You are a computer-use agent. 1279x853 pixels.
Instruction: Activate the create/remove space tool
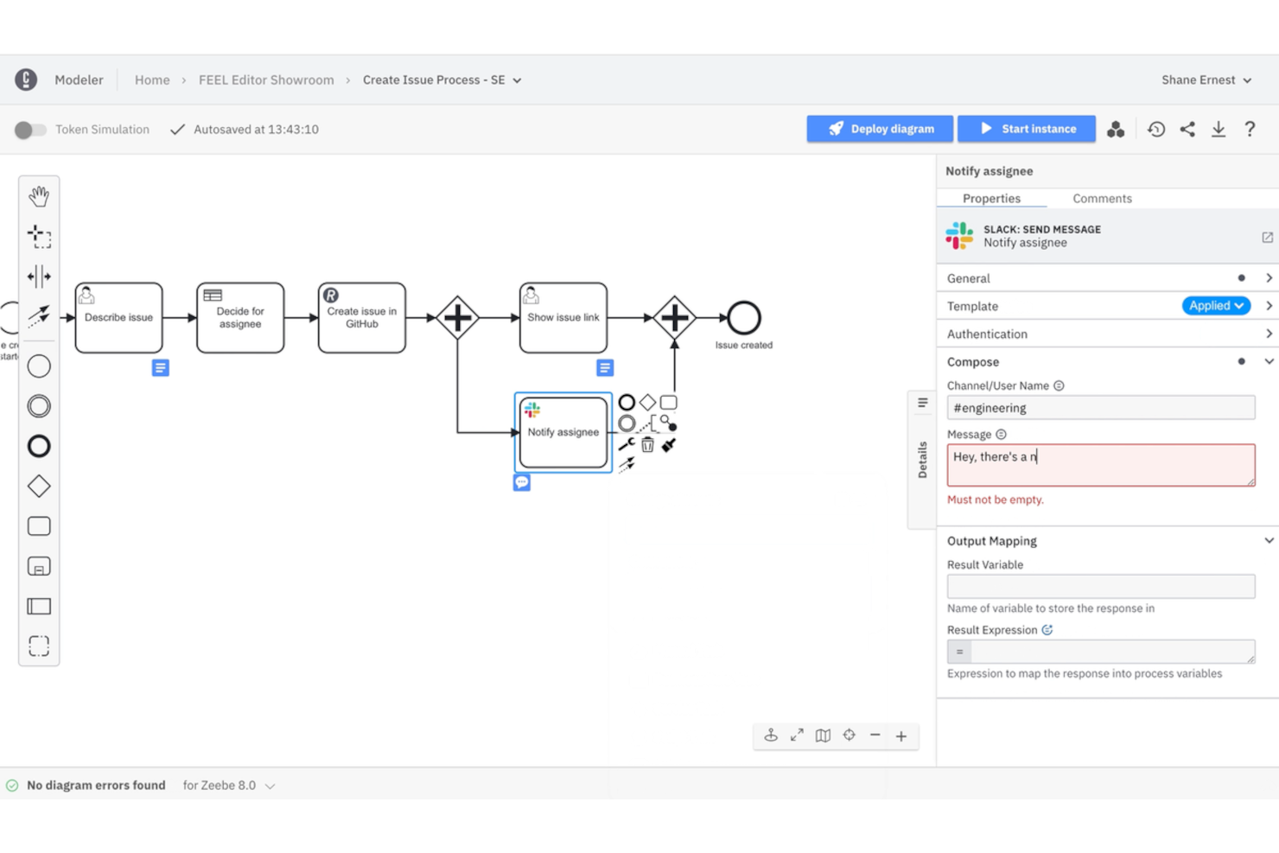pyautogui.click(x=39, y=277)
